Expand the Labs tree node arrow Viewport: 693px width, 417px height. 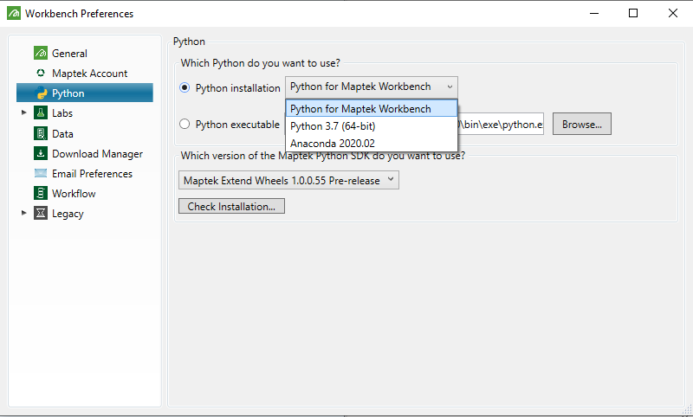pyautogui.click(x=23, y=113)
